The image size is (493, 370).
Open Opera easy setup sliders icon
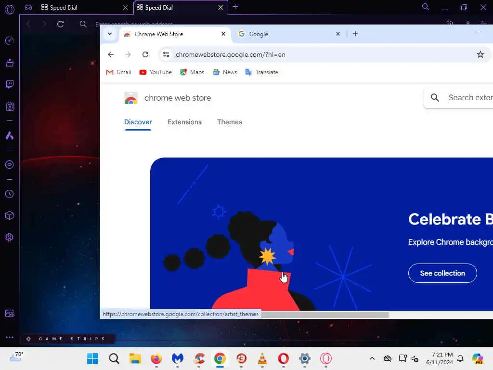(483, 23)
